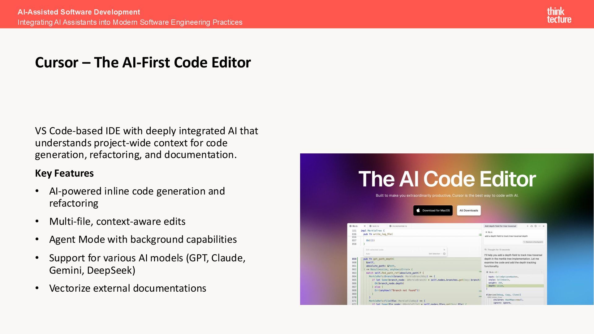Click the round submit button in inline prompt

[444, 254]
